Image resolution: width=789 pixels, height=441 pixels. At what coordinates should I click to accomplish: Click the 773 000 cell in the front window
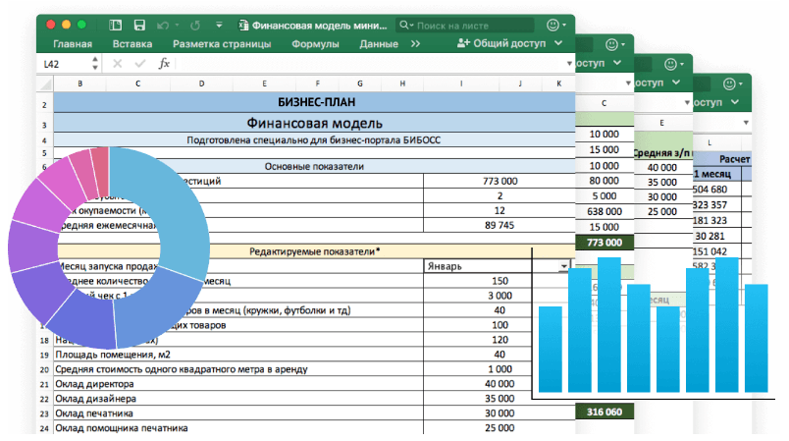(x=500, y=182)
